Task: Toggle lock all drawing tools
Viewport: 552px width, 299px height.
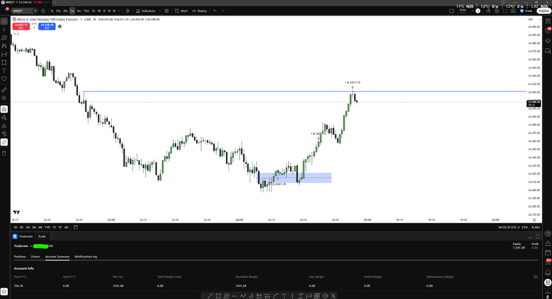Action: 4,126
